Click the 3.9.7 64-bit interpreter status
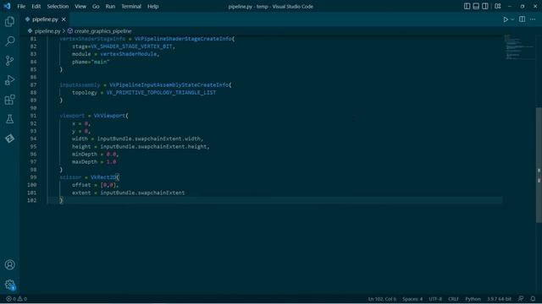The width and height of the screenshot is (542, 304). (x=499, y=299)
